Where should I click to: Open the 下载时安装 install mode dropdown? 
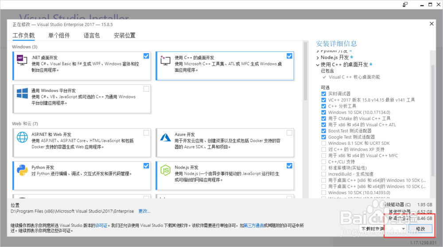click(x=383, y=229)
